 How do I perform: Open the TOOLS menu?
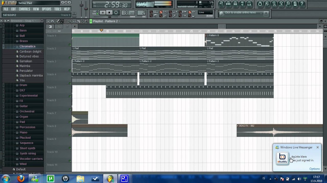click(x=58, y=9)
